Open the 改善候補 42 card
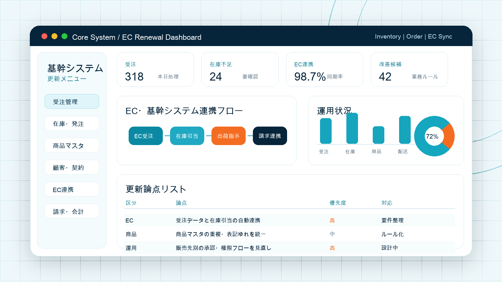 [x=409, y=70]
